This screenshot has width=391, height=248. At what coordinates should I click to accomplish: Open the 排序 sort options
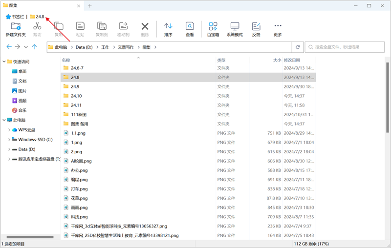pyautogui.click(x=168, y=29)
